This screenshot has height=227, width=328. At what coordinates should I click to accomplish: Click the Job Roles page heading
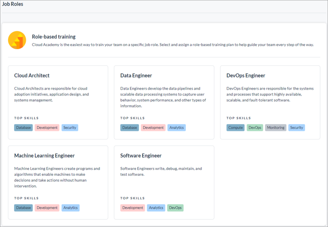click(x=13, y=4)
